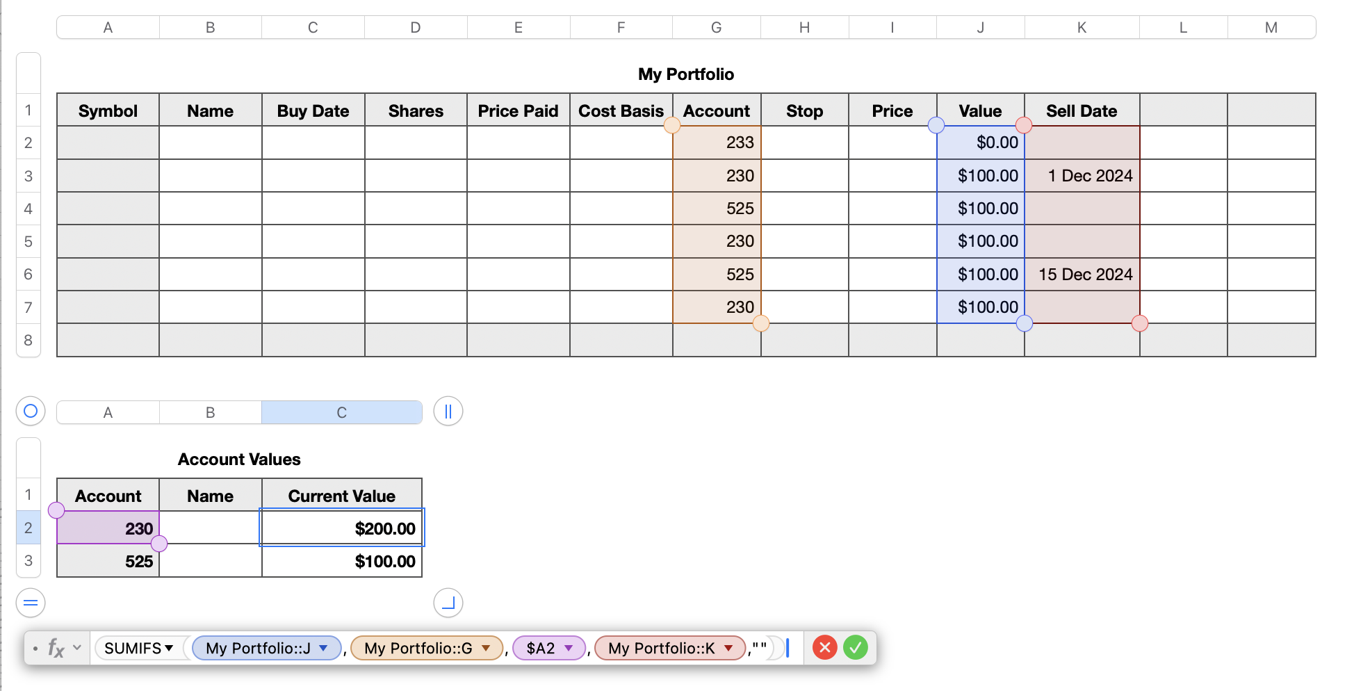Click the orange handle above the Account range

pyautogui.click(x=672, y=125)
